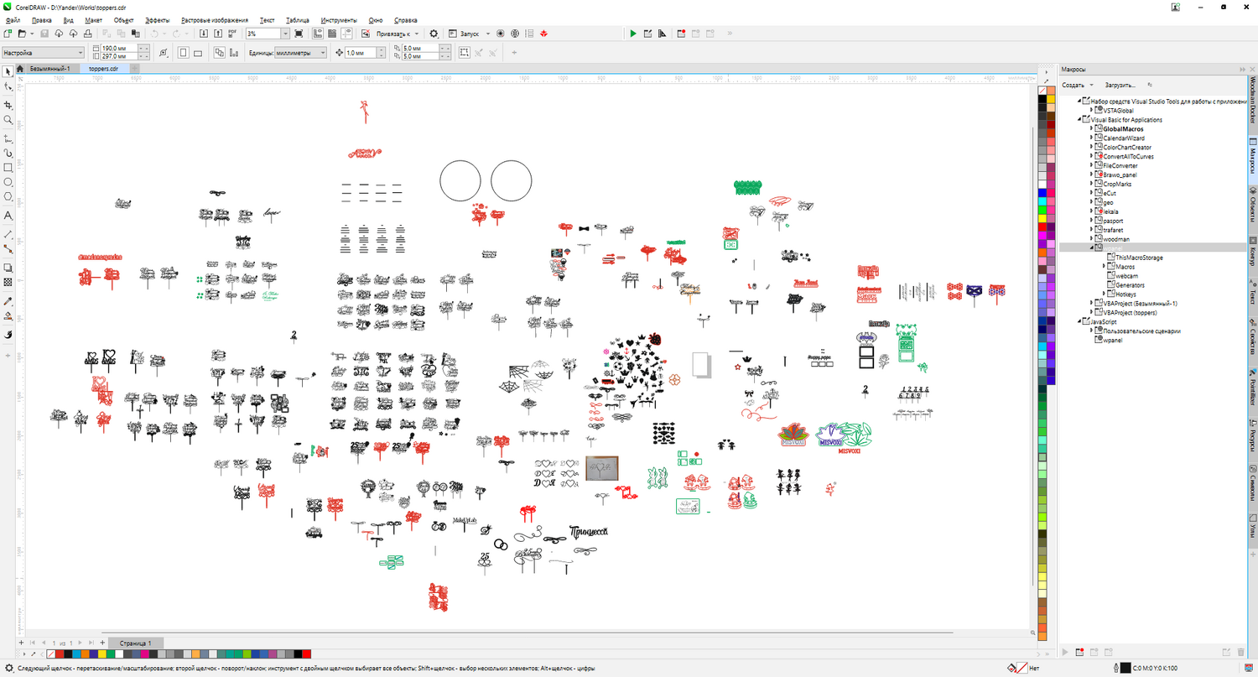
Task: Click the Create button in Macros docker
Action: point(1073,86)
